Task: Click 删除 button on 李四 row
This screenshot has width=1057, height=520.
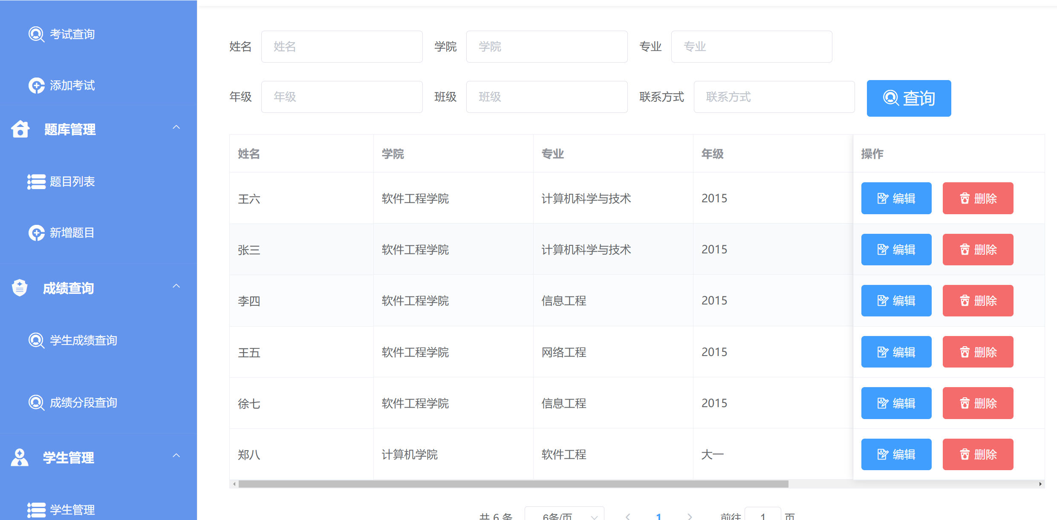Action: coord(978,301)
